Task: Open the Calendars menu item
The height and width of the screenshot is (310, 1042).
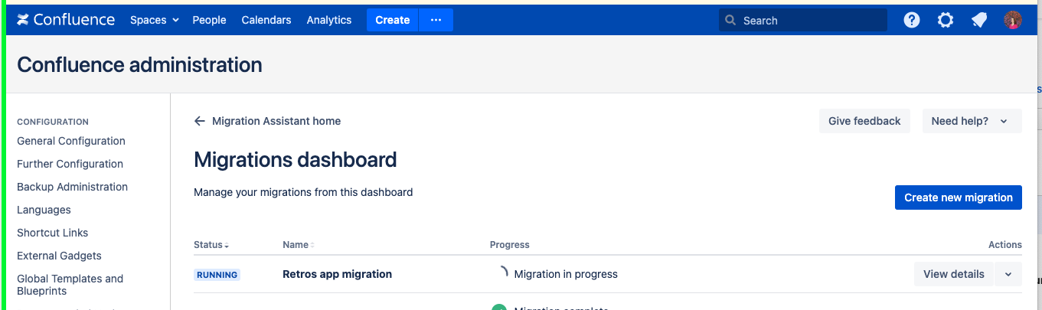Action: click(266, 20)
